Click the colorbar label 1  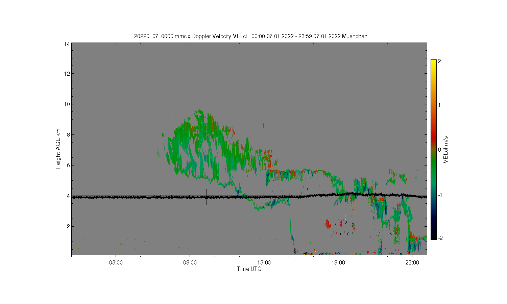pyautogui.click(x=439, y=105)
